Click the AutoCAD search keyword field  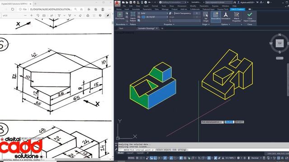click(x=219, y=2)
